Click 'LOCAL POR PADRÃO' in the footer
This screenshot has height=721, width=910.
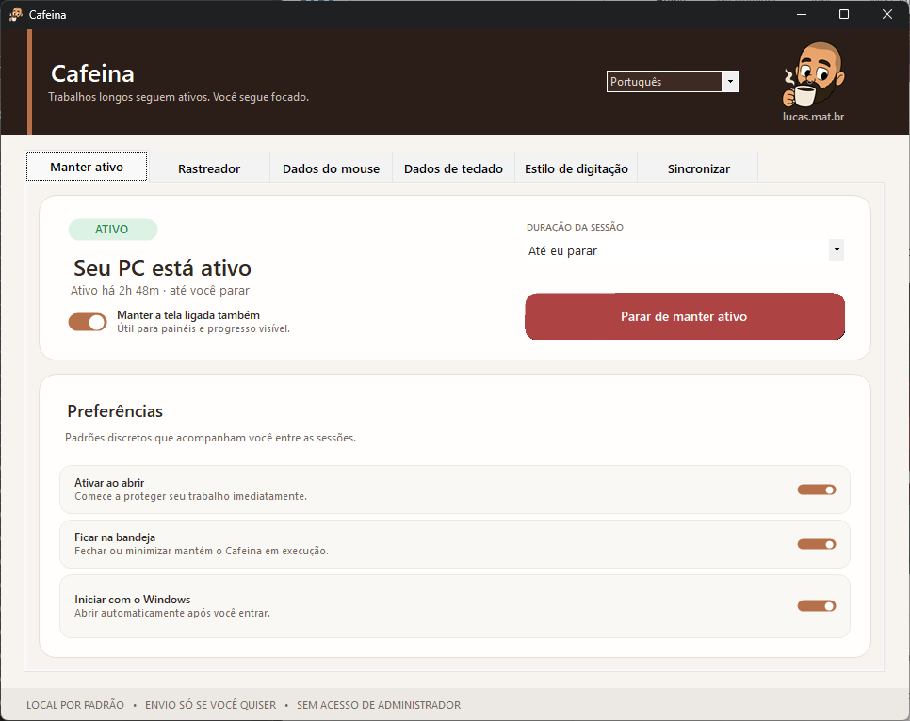[x=74, y=705]
